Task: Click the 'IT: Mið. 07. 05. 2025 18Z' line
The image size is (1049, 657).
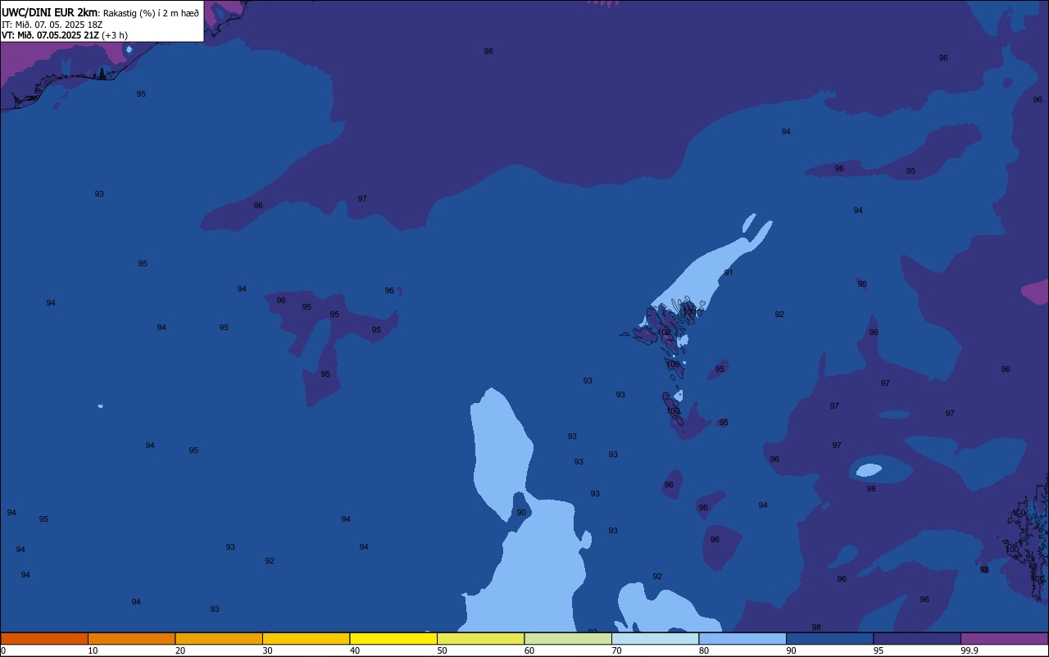Action: pos(52,25)
